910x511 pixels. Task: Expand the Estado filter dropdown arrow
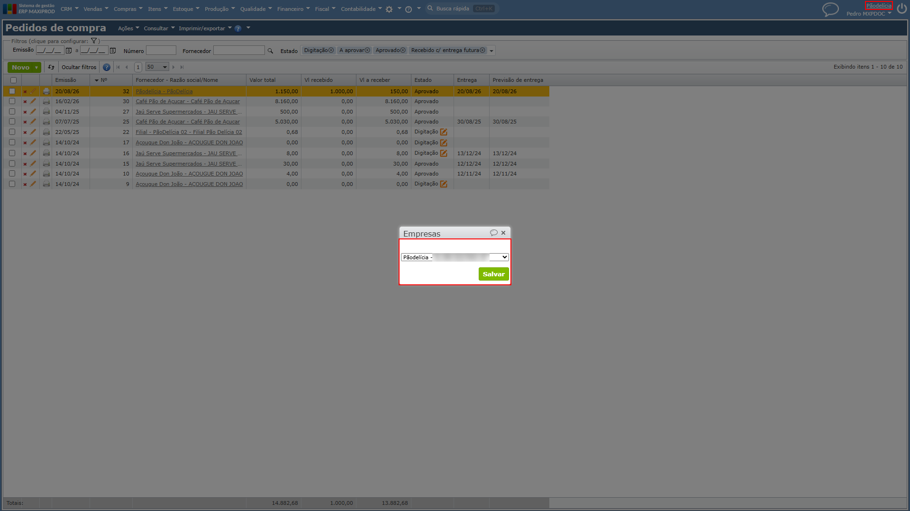491,51
